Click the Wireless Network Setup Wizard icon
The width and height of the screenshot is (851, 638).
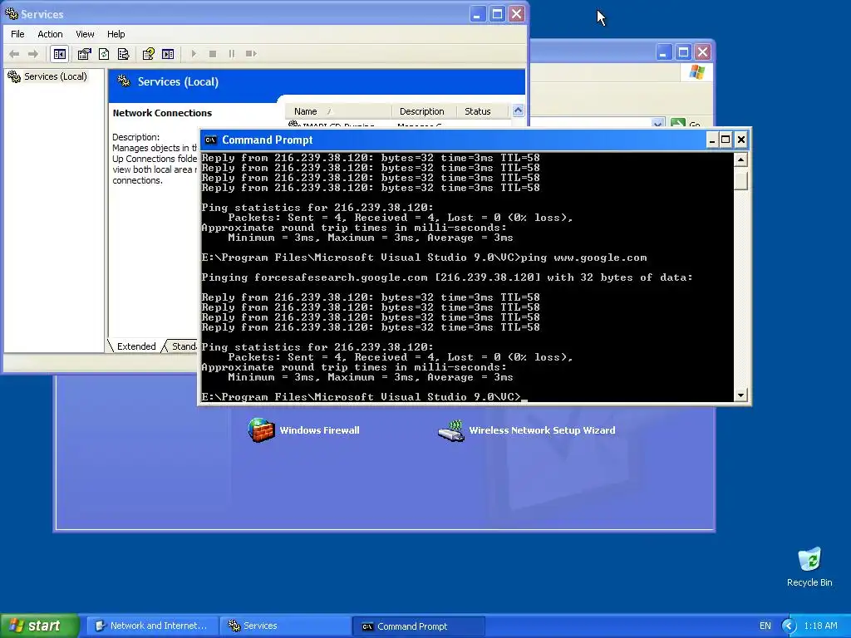(451, 431)
